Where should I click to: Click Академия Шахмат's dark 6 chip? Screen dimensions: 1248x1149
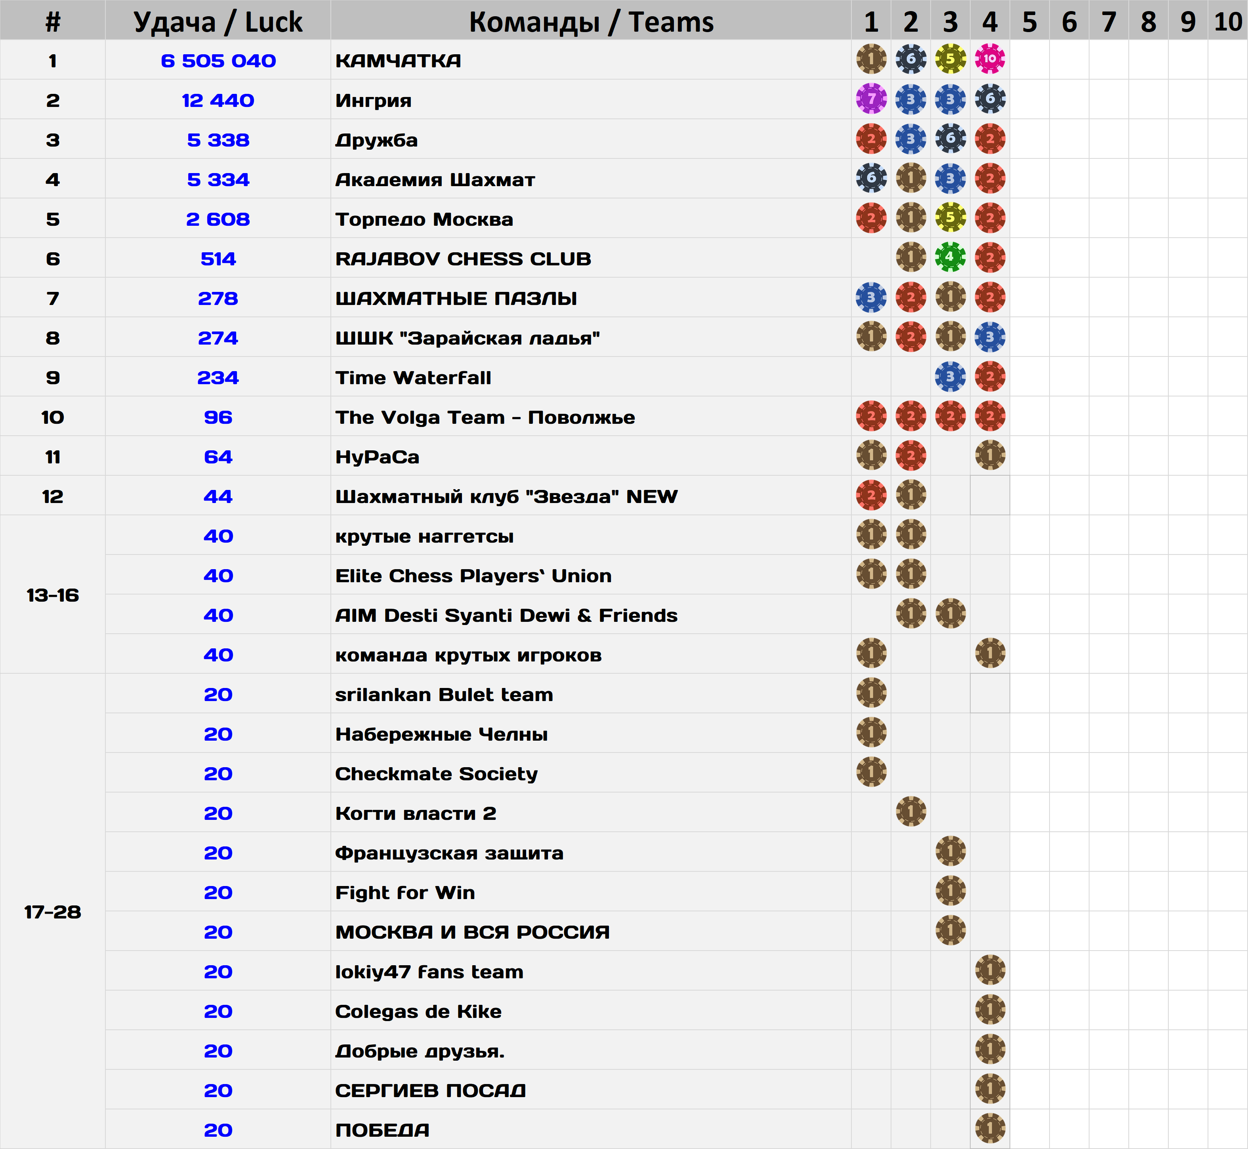click(x=871, y=179)
